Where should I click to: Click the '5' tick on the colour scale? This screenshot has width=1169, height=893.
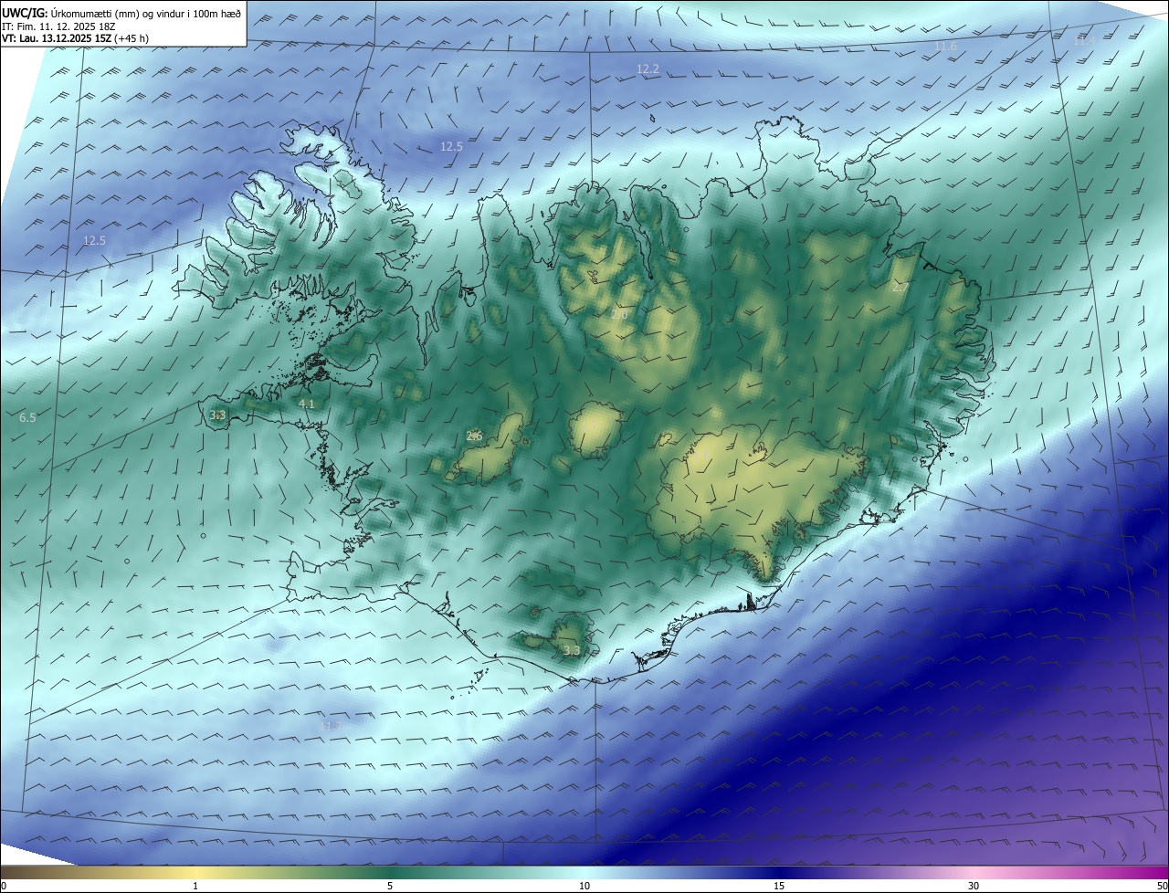click(390, 886)
